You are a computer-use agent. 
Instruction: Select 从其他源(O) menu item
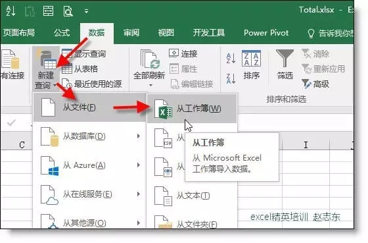coord(89,222)
